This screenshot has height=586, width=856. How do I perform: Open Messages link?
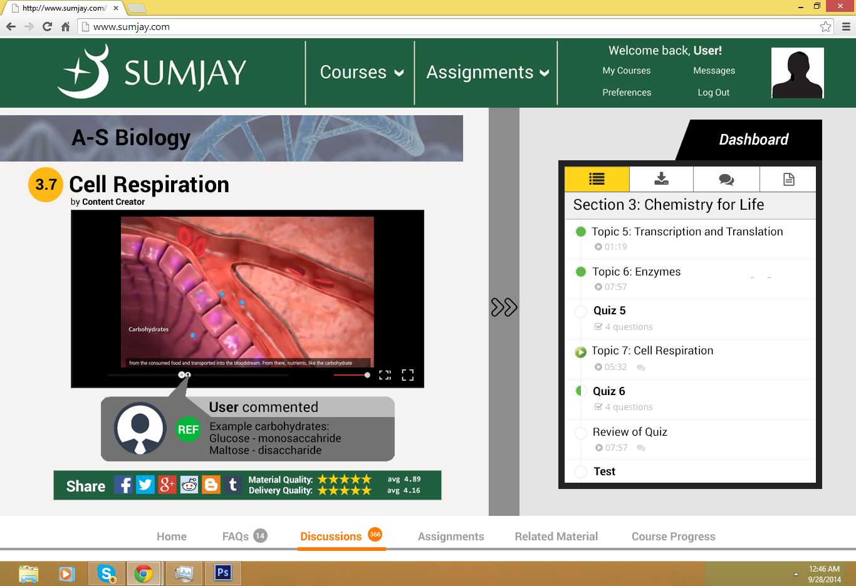point(714,71)
